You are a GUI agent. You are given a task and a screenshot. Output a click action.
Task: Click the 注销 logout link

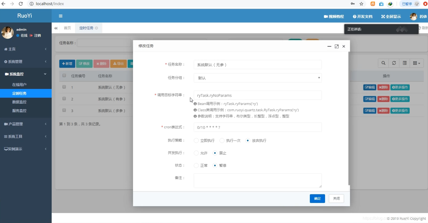[35, 35]
